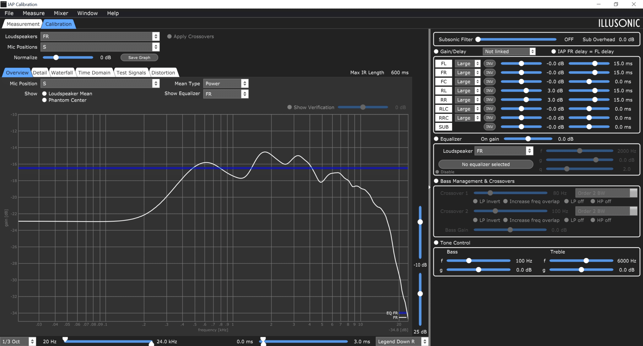Viewport: 643px width, 346px height.
Task: Click the RL speaker channel button
Action: pyautogui.click(x=444, y=91)
